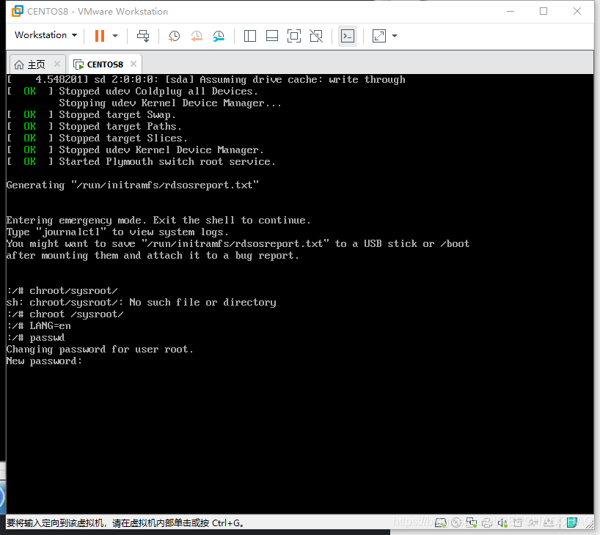Viewport: 600px width, 535px height.
Task: Click the hard disk status icon
Action: click(x=440, y=523)
